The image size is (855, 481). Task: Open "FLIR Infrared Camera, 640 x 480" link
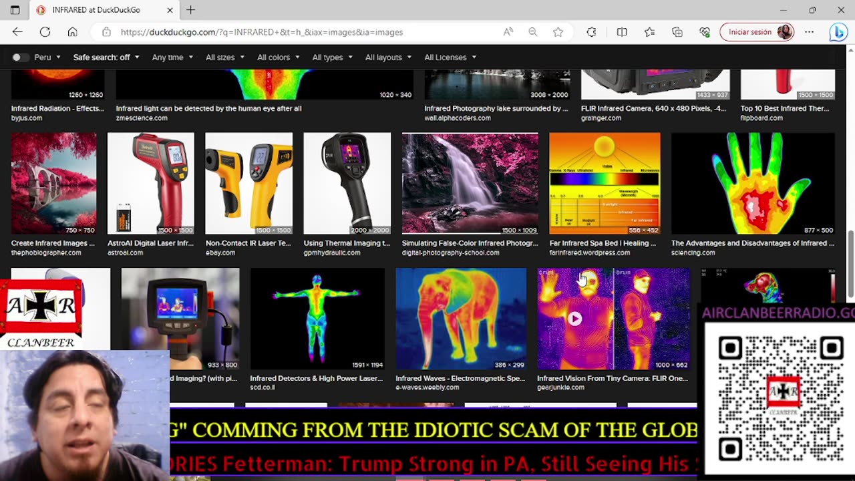[653, 108]
